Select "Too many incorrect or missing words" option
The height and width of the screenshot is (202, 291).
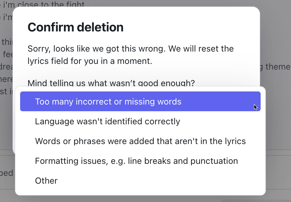(x=108, y=102)
